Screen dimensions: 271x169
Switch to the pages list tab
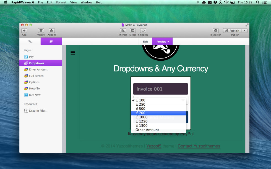[51, 42]
